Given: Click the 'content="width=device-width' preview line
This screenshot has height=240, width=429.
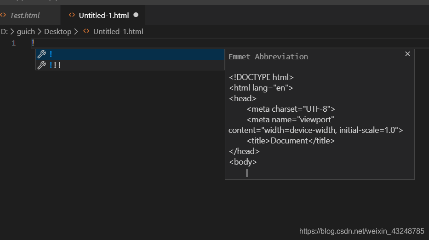Looking at the screenshot, I should [x=316, y=130].
